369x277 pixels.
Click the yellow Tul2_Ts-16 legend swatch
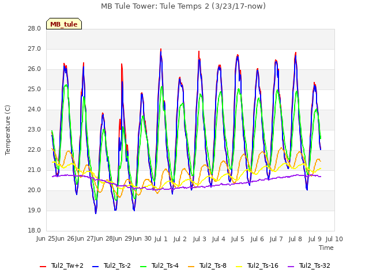pyautogui.click(x=239, y=267)
